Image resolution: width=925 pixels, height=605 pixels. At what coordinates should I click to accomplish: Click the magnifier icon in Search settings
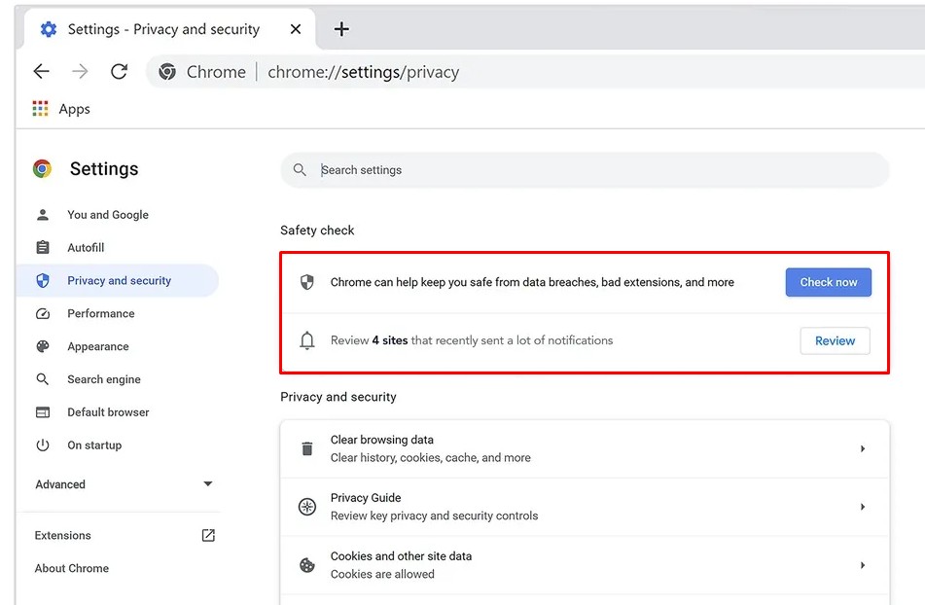pos(300,170)
